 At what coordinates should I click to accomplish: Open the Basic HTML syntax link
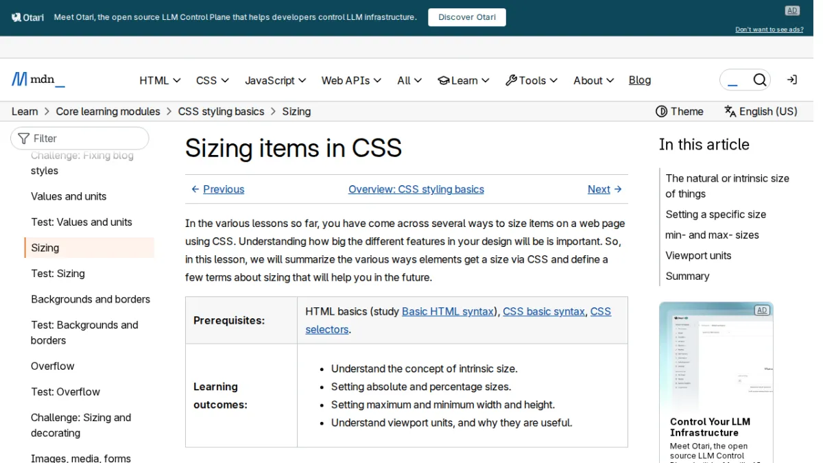click(x=448, y=311)
